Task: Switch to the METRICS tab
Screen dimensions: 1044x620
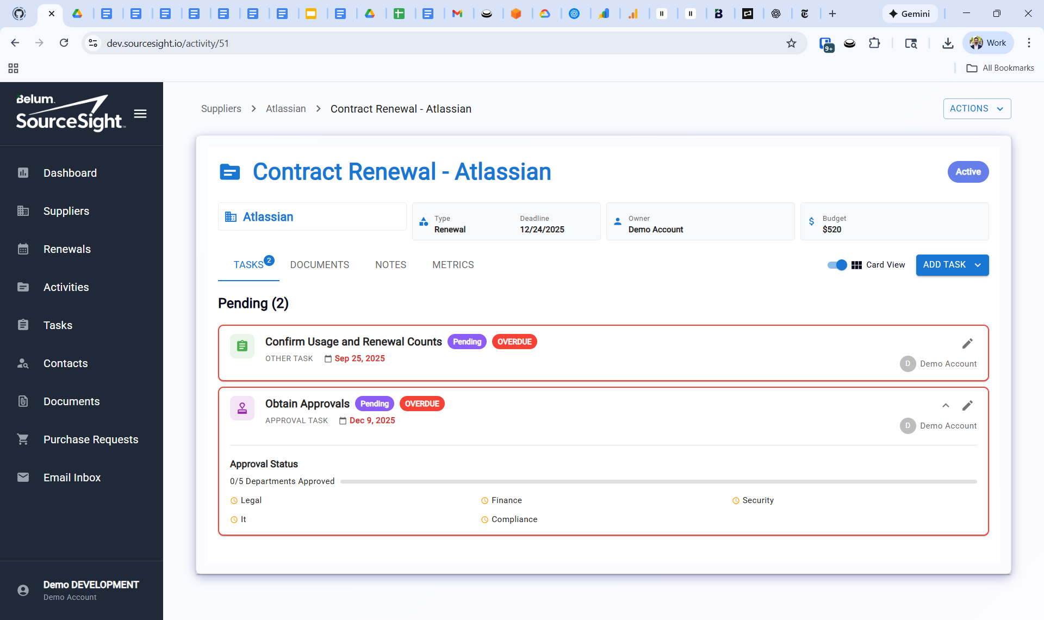Action: click(453, 265)
